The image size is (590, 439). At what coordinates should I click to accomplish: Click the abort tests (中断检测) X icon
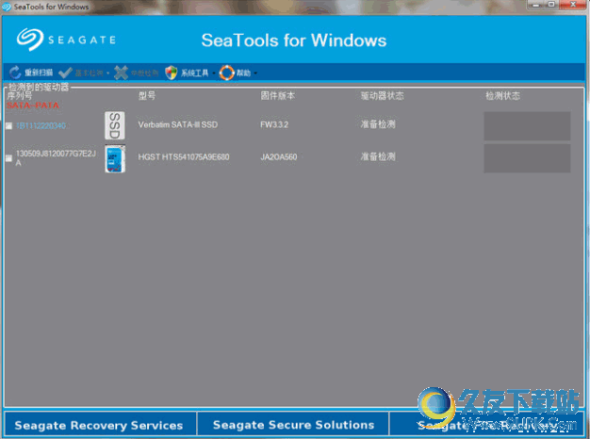tap(121, 73)
